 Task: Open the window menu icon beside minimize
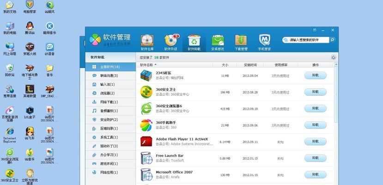point(315,30)
